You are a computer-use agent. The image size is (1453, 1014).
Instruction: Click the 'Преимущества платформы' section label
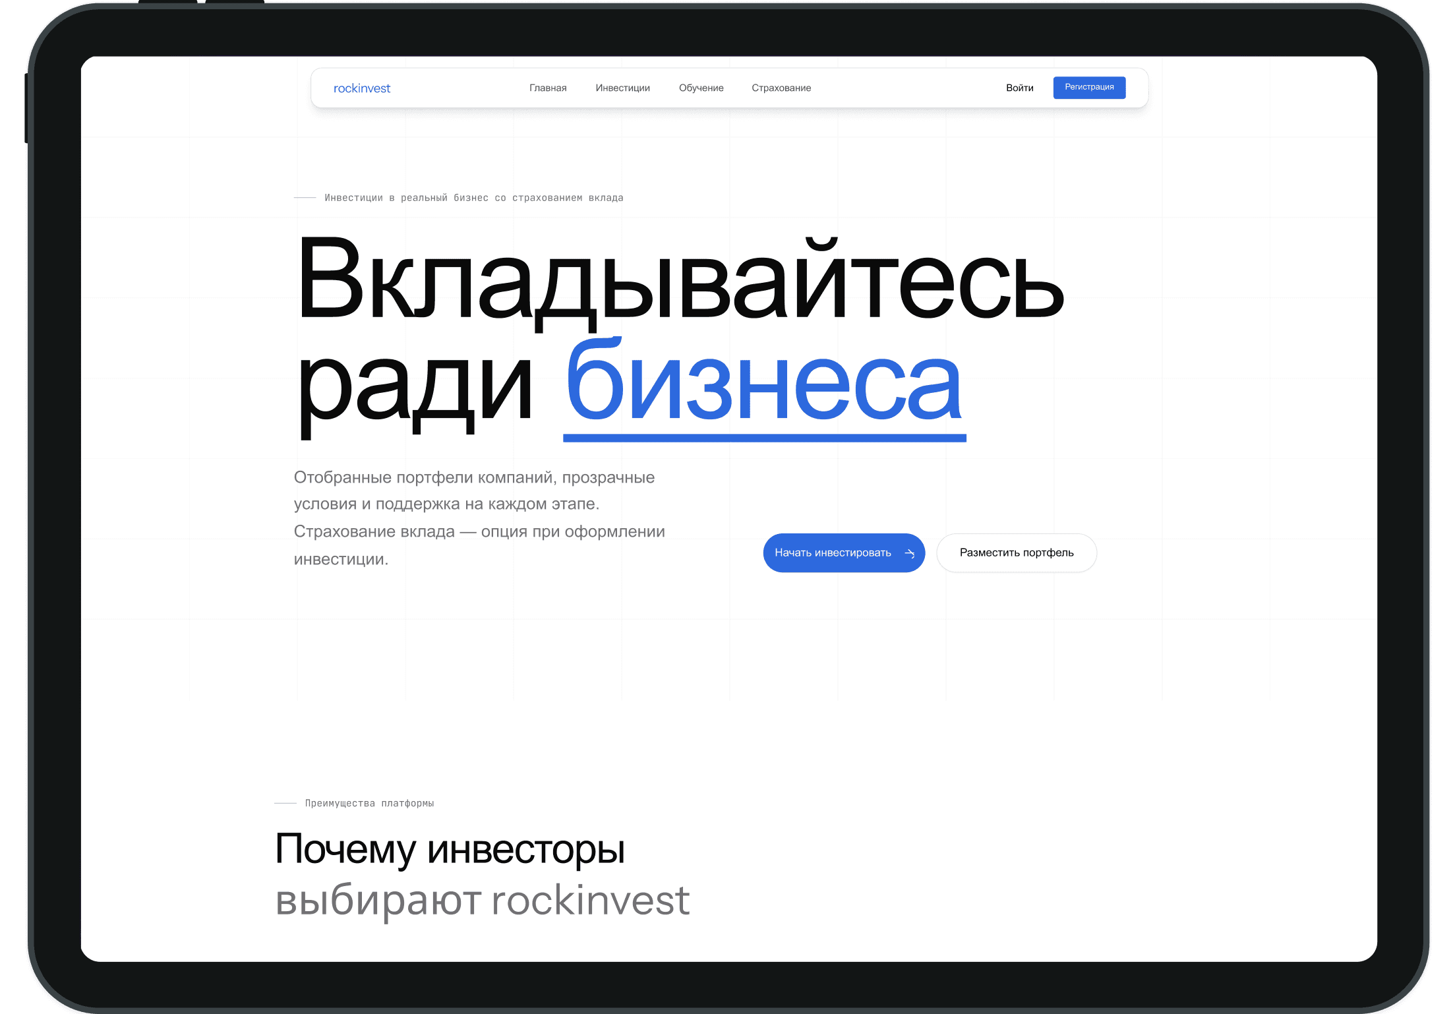(370, 803)
